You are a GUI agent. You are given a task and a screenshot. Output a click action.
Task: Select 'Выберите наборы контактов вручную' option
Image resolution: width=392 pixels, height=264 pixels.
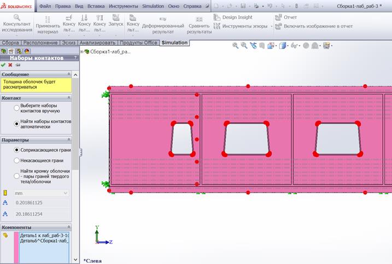(17, 108)
